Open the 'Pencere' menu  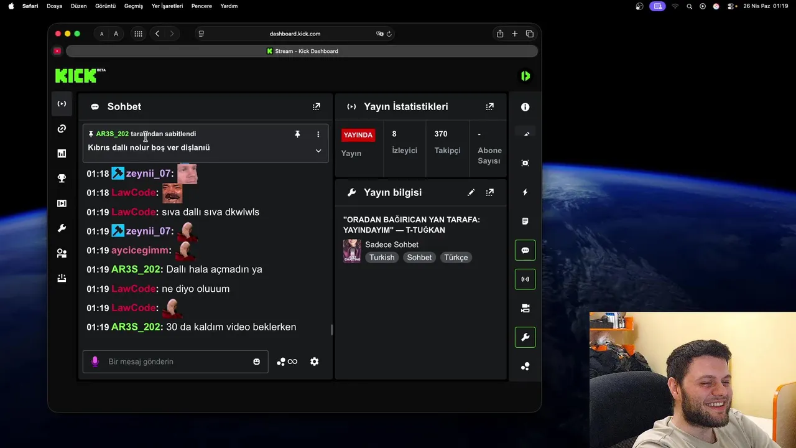tap(201, 6)
